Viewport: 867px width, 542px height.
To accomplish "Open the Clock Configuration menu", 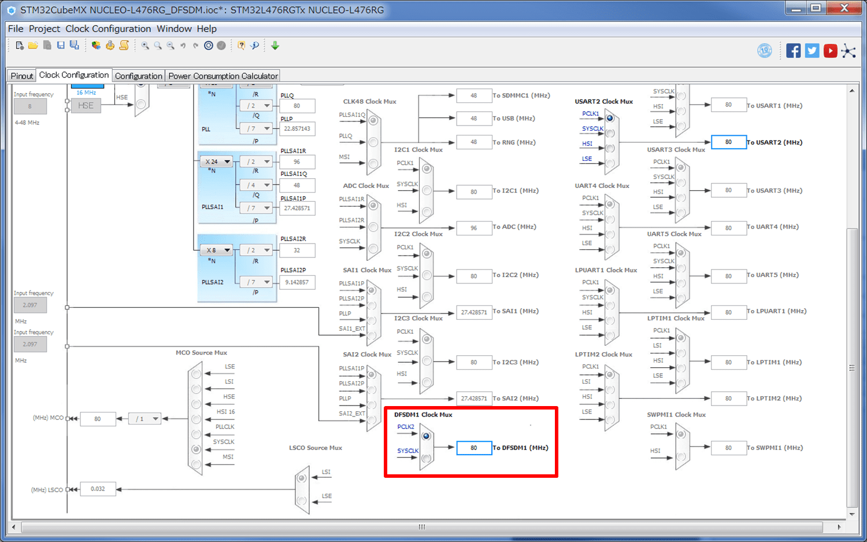I will pos(108,29).
